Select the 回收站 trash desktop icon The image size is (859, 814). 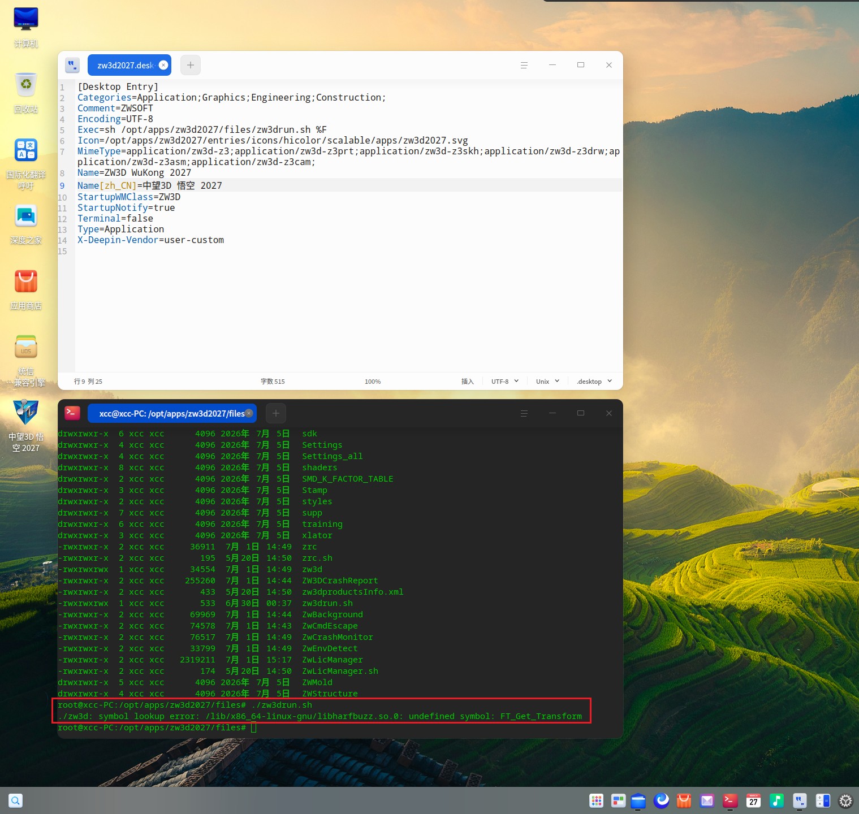pos(26,93)
